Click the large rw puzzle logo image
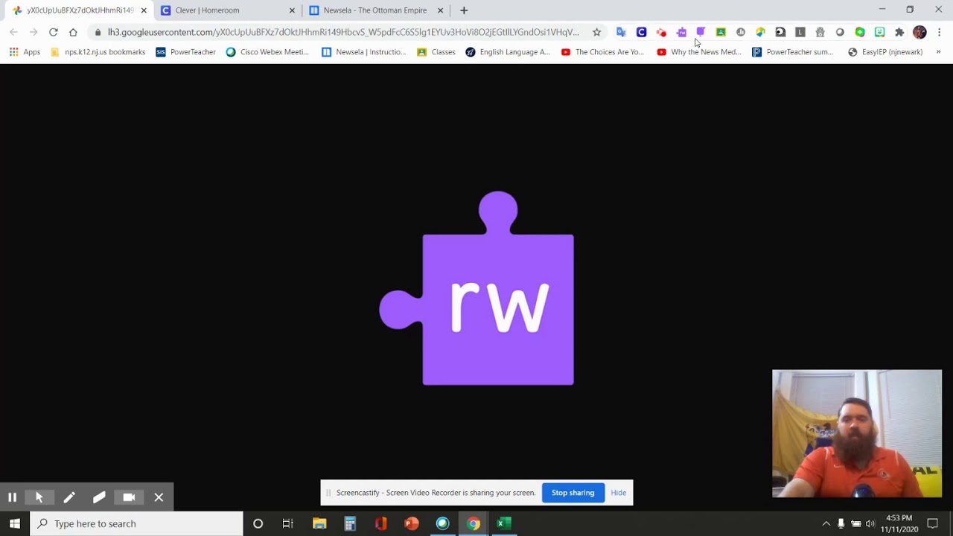The height and width of the screenshot is (536, 953). 476,288
